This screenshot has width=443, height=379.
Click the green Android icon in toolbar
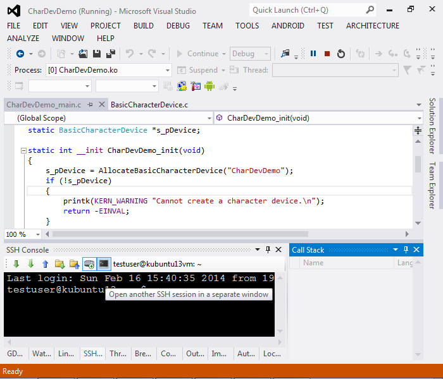click(209, 86)
